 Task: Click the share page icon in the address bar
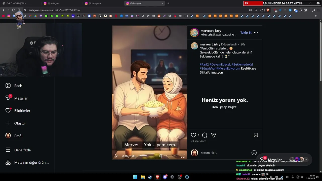click(x=262, y=10)
